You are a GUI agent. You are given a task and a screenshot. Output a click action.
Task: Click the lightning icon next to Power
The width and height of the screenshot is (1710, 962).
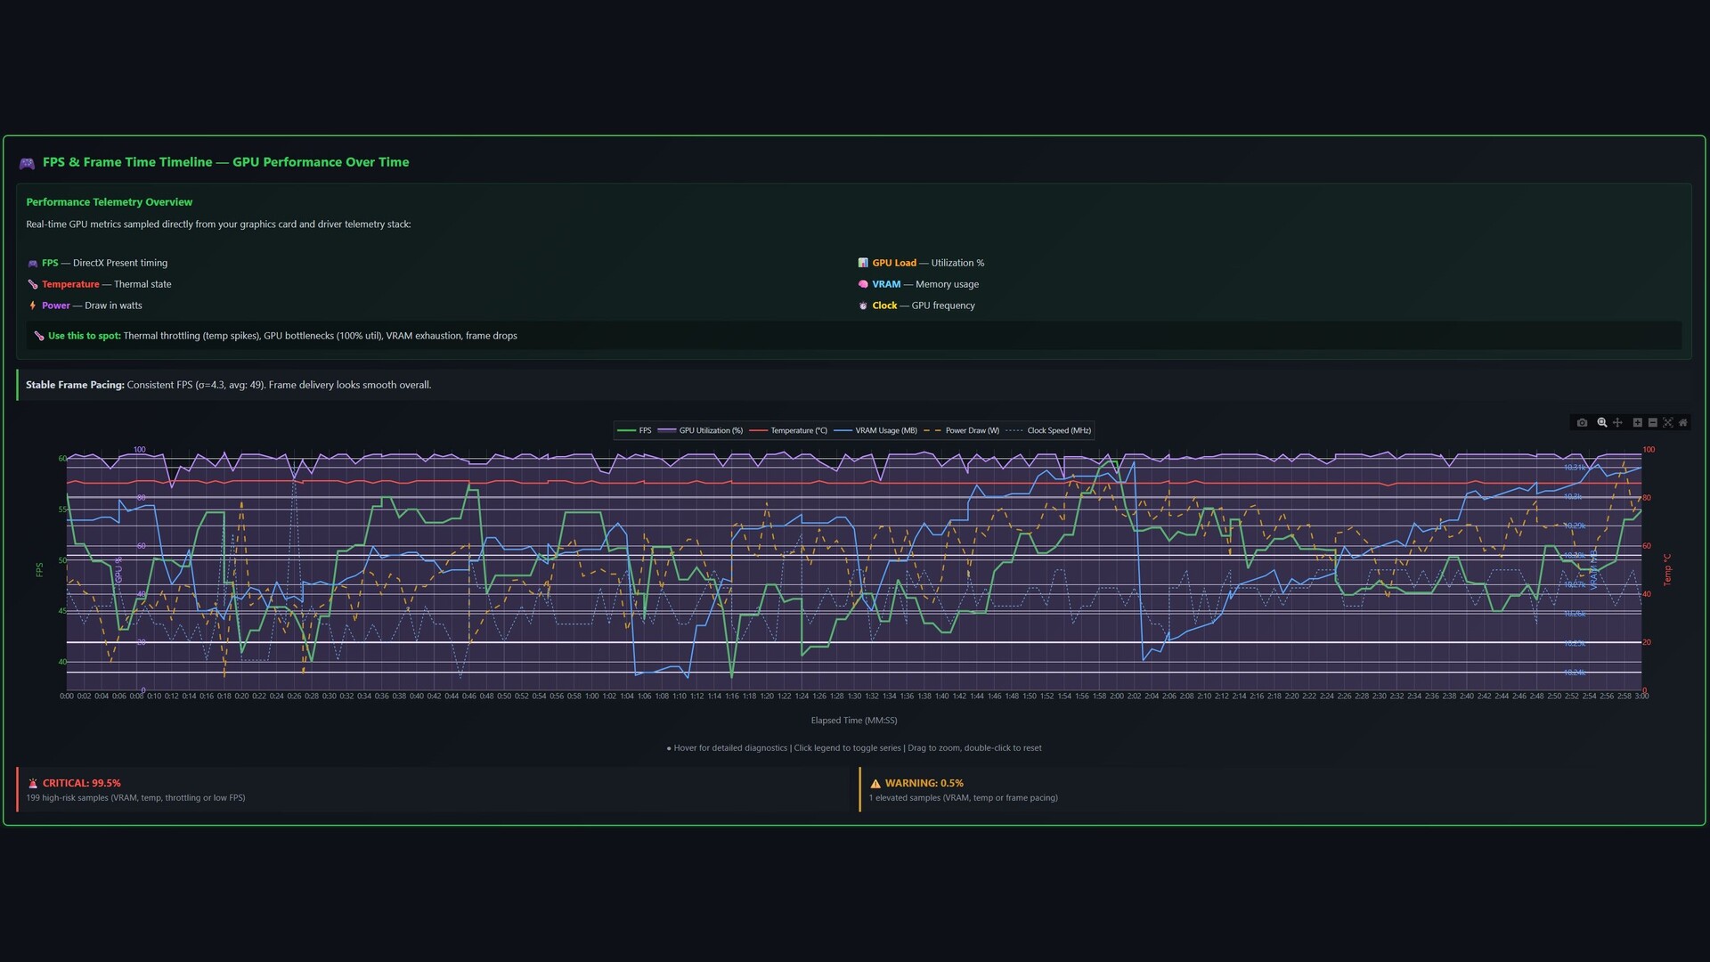coord(33,306)
